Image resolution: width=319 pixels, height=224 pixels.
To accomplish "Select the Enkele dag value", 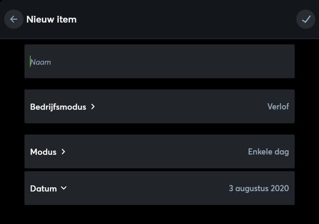I will click(x=268, y=152).
